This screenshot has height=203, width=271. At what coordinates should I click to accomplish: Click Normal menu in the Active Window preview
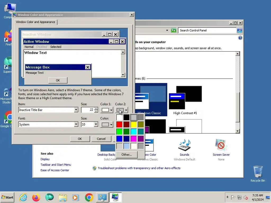pos(29,47)
